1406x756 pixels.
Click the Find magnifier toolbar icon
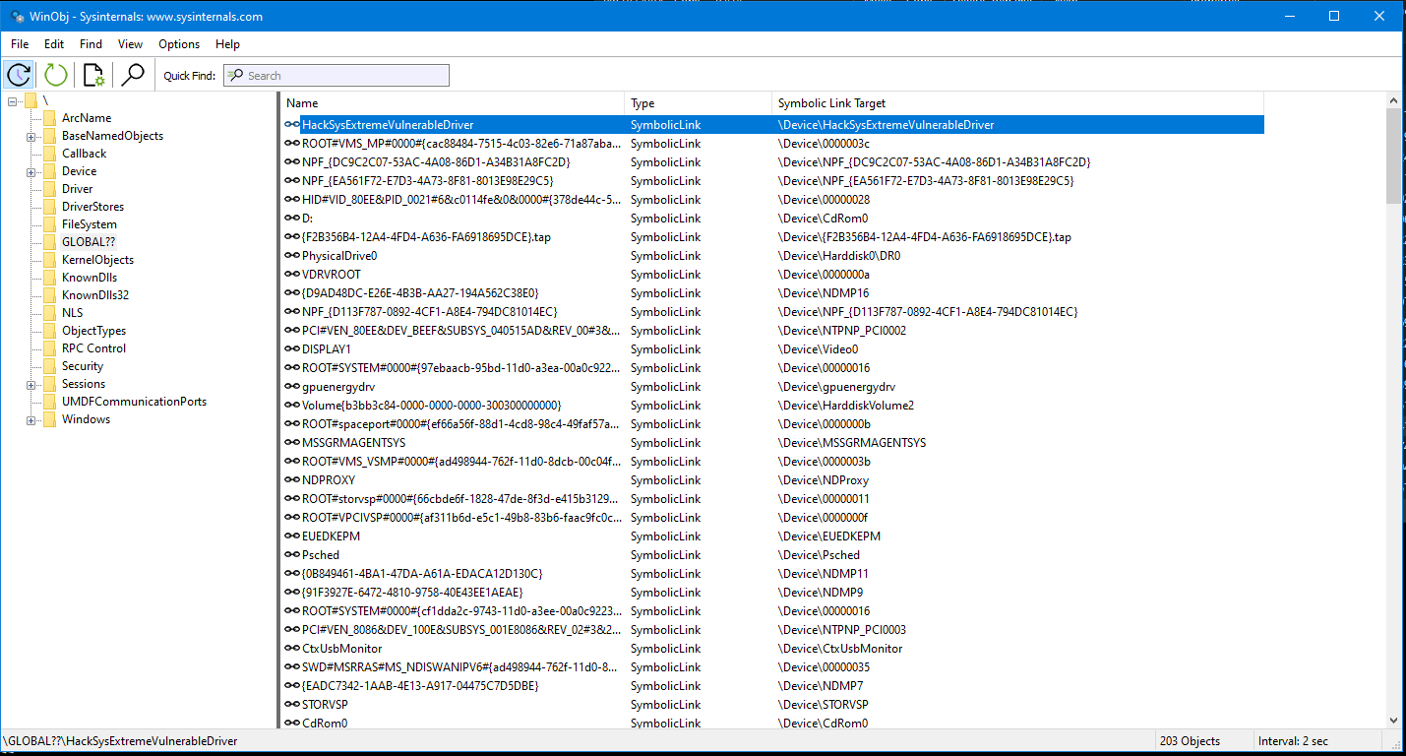tap(132, 75)
